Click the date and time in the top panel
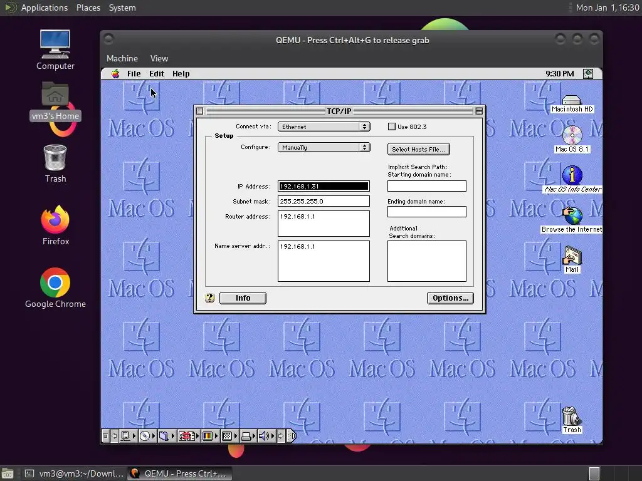The width and height of the screenshot is (642, 481). pos(608,8)
